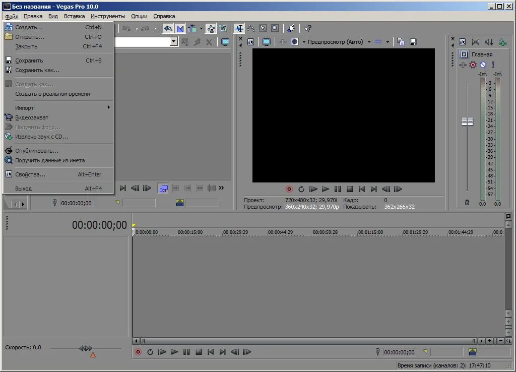Open the Справка menu
This screenshot has height=372, width=516.
(x=164, y=16)
